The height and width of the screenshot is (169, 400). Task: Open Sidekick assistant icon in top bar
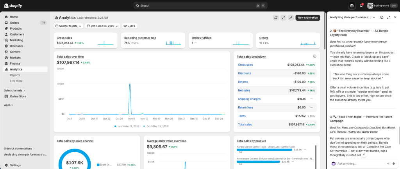(352, 5)
